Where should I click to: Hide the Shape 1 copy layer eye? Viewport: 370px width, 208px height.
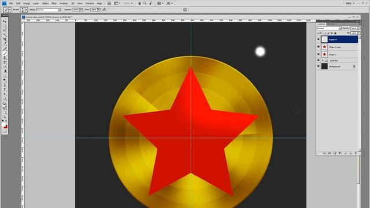pos(319,47)
